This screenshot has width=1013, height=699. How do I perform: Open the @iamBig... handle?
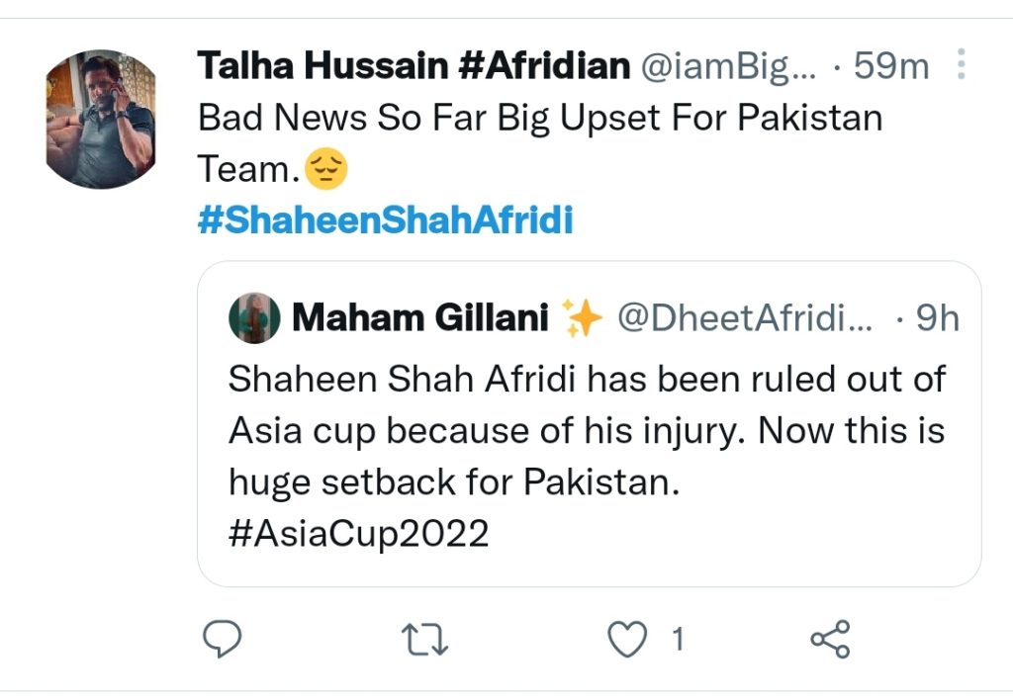point(728,66)
